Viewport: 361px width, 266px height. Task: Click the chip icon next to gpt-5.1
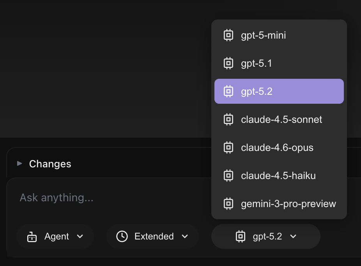coord(228,63)
